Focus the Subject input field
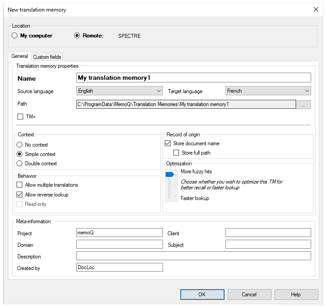Image resolution: width=325 pixels, height=307 pixels. 268,244
